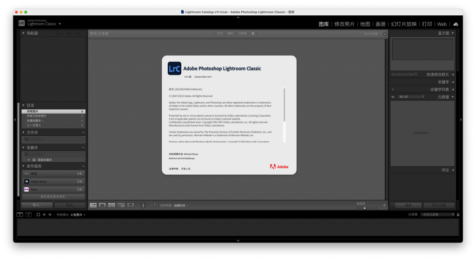The width and height of the screenshot is (476, 260).
Task: Click the Adobe Stock service icon
Action: click(26, 182)
